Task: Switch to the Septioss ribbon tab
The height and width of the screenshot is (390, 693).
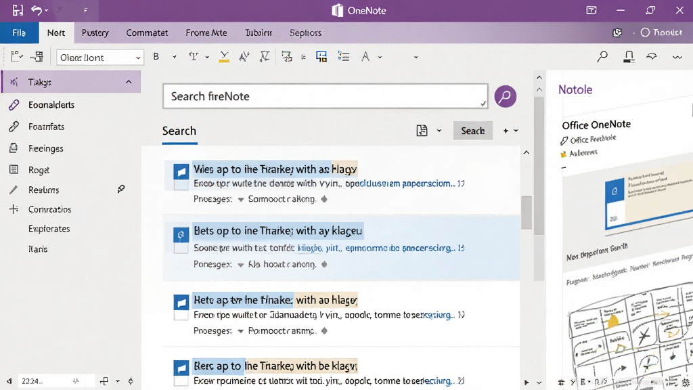Action: [x=305, y=32]
